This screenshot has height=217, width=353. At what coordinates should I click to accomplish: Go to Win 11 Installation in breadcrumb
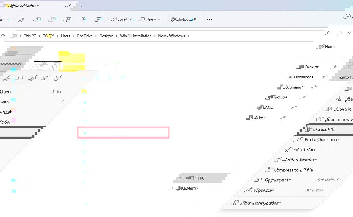pos(135,36)
